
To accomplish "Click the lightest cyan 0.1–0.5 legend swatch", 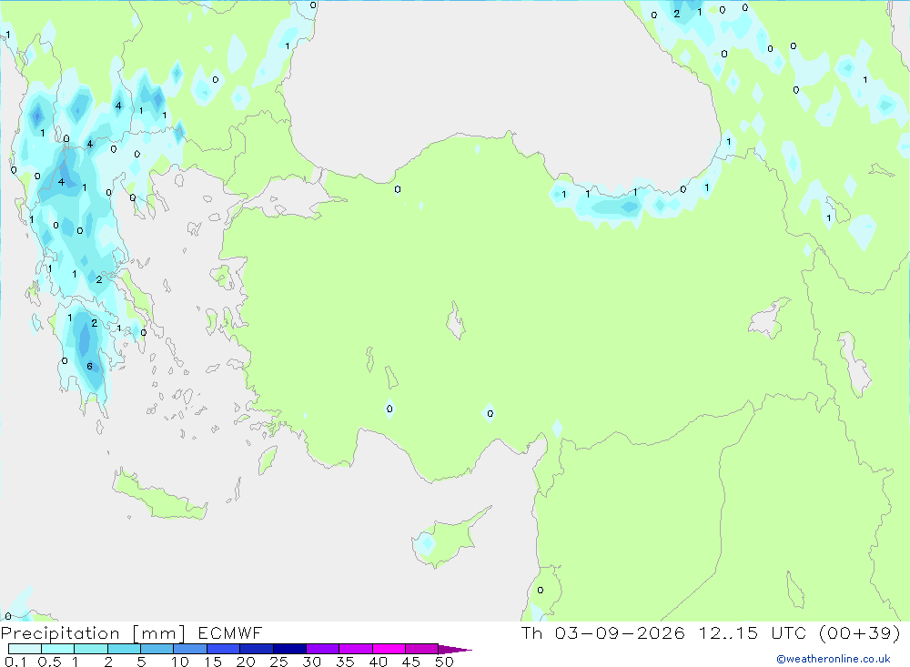I will coord(25,649).
